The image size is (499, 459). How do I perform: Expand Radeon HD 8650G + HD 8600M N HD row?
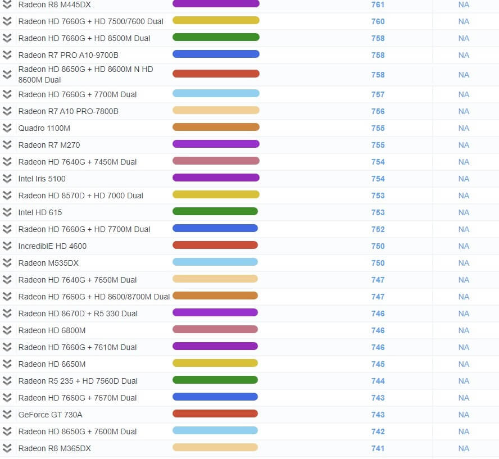tap(7, 74)
